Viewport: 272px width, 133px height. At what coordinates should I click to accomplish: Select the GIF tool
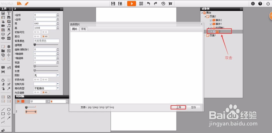pyautogui.click(x=9, y=38)
